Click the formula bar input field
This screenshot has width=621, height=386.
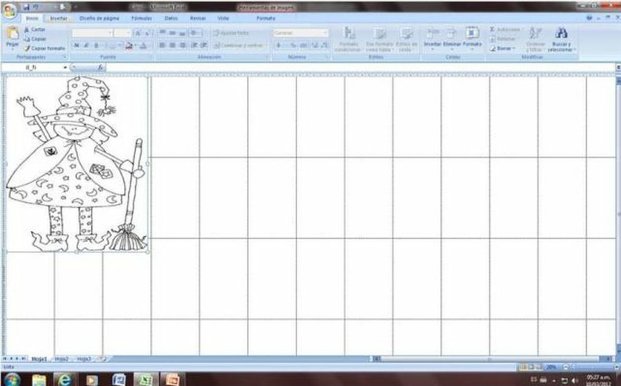[360, 68]
